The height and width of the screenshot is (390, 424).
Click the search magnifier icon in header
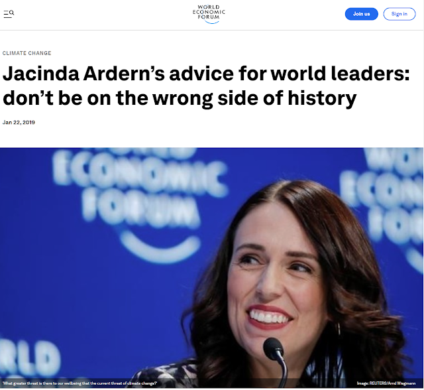tap(12, 13)
